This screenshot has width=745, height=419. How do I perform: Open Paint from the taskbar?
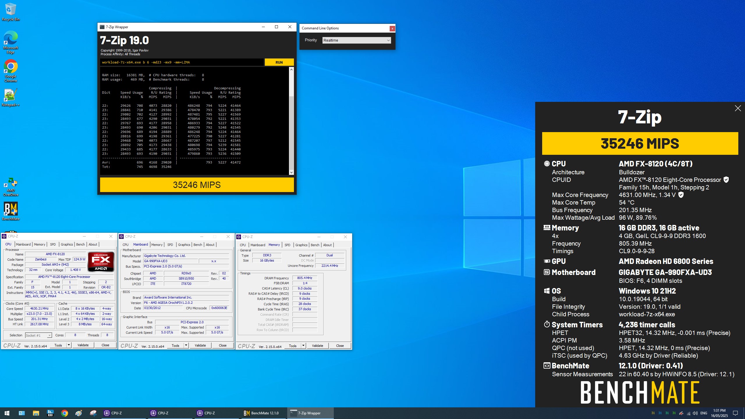click(79, 413)
